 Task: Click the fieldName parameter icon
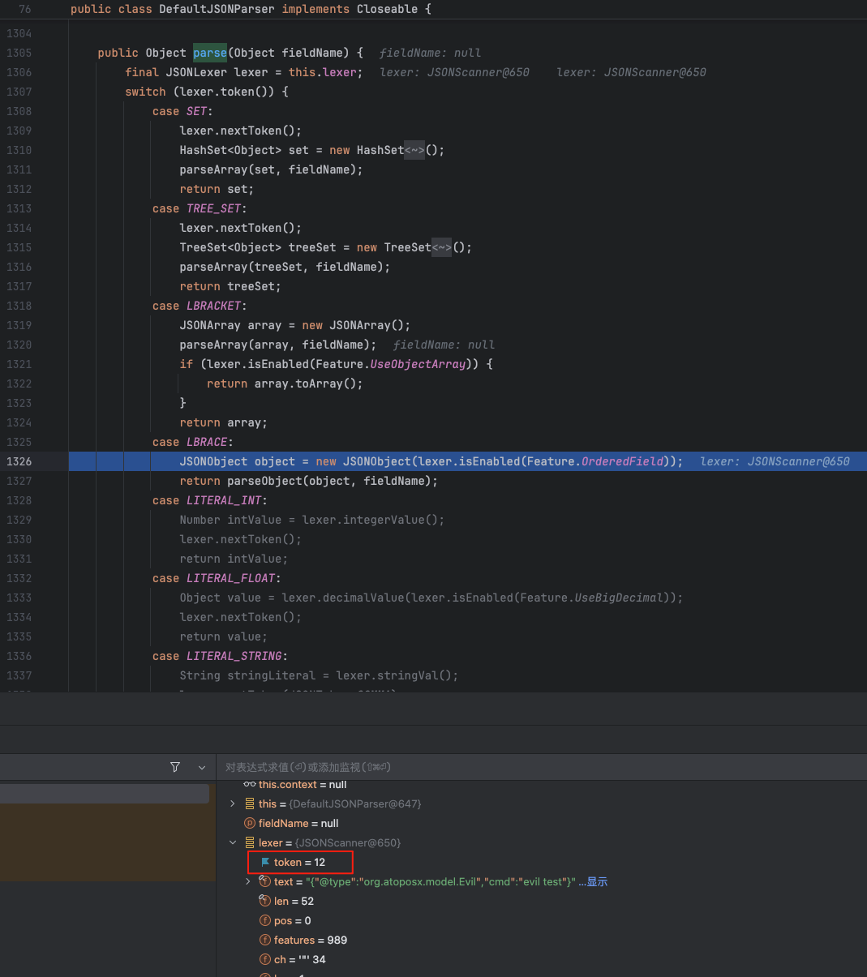point(250,823)
